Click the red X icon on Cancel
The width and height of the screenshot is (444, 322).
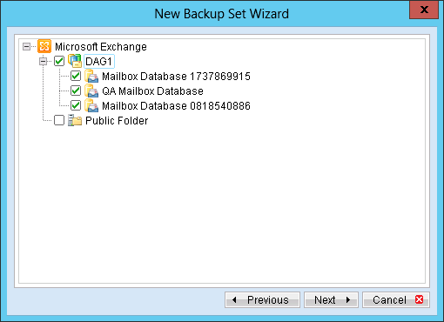419,299
